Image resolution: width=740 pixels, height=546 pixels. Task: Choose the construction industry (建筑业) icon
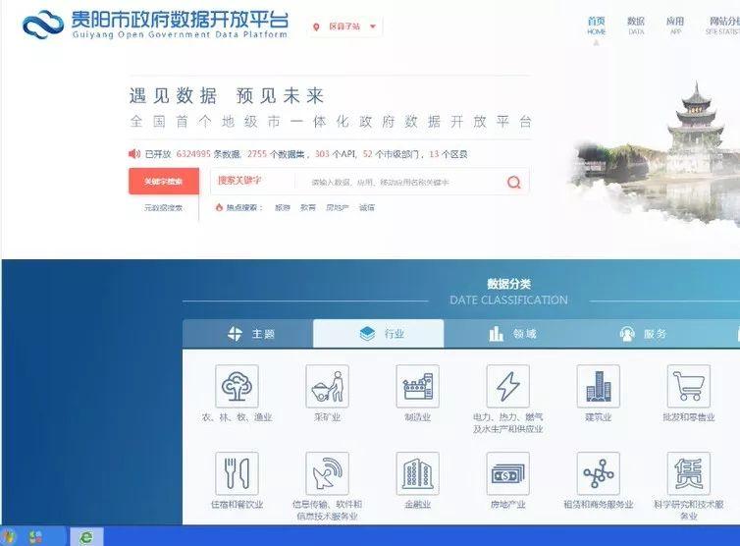598,386
